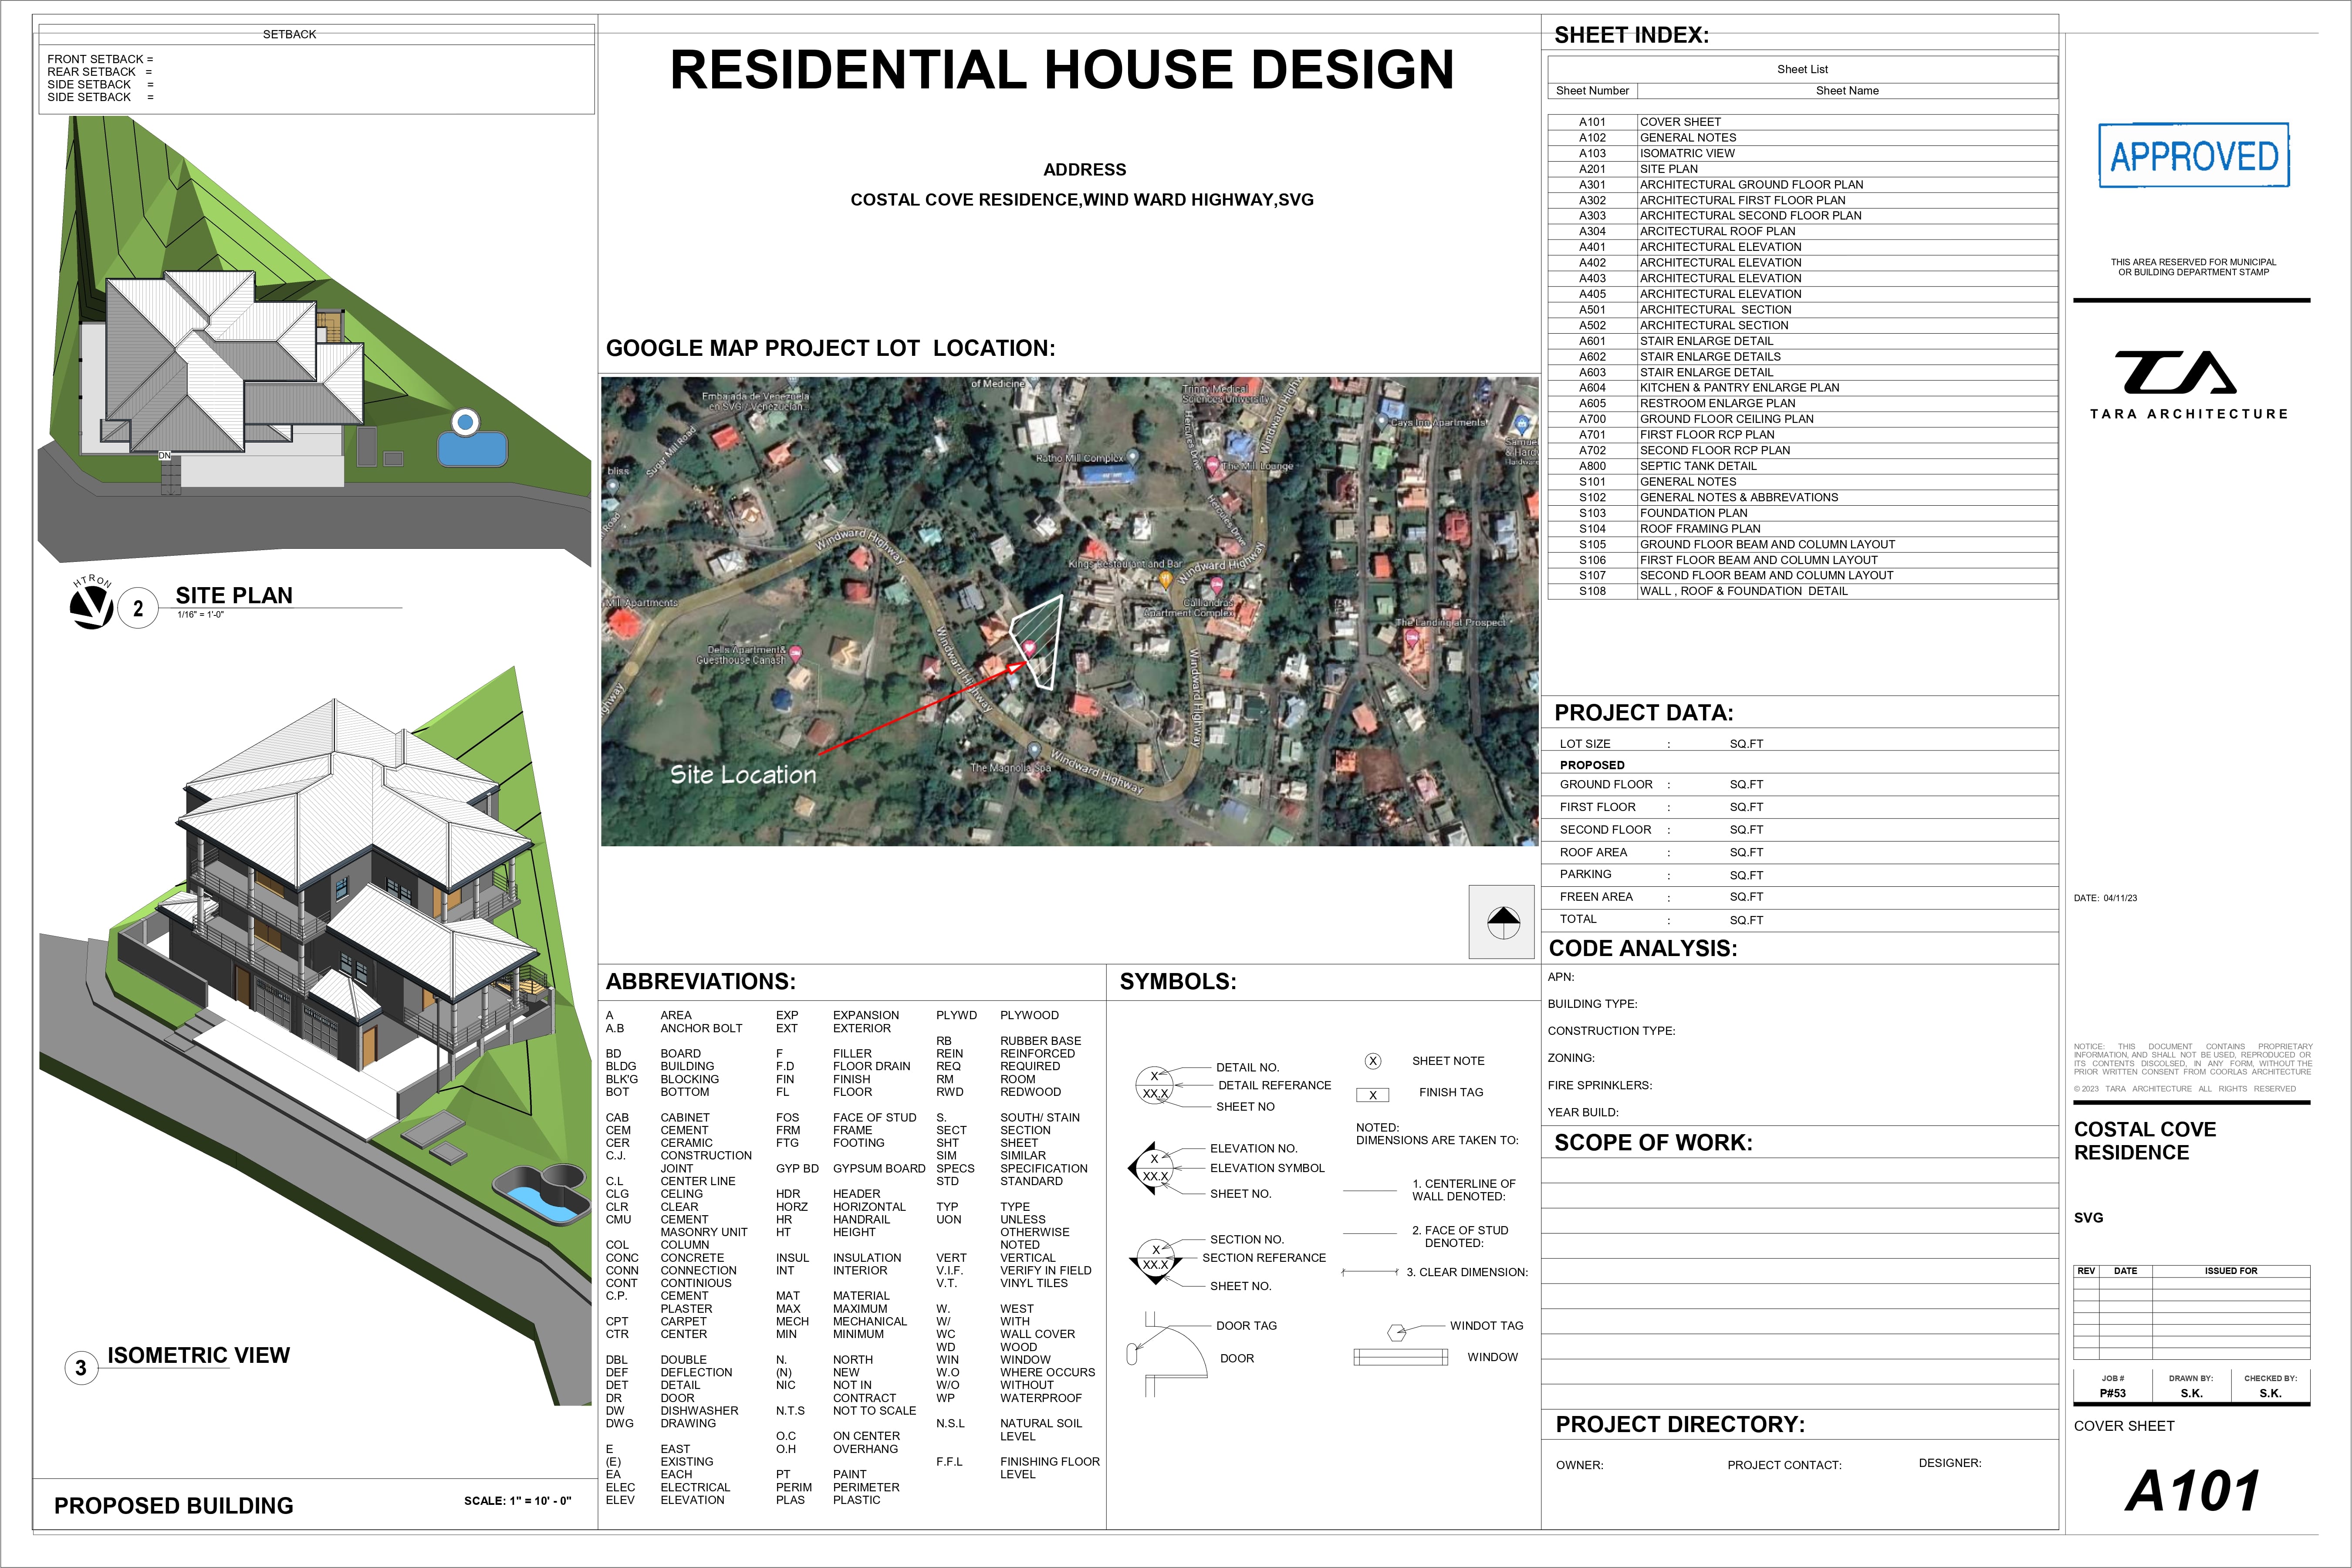2352x1568 pixels.
Task: Click the Cays Inn Apartments map pin
Action: click(1381, 422)
